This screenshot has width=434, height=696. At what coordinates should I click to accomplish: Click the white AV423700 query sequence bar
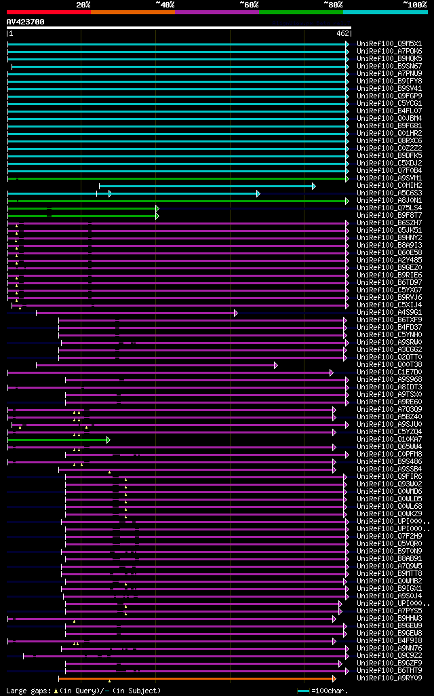[179, 28]
